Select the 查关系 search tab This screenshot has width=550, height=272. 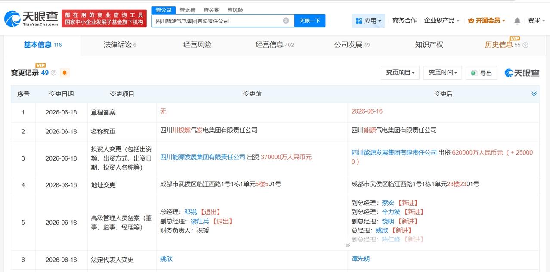click(x=211, y=10)
